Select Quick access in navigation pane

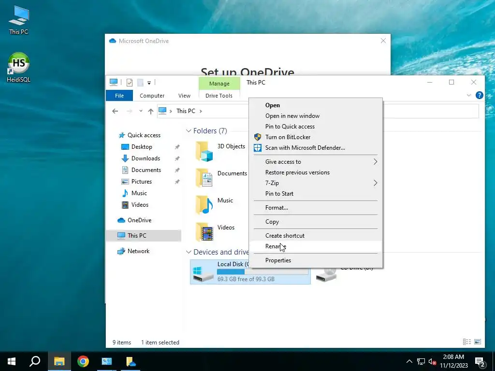(144, 135)
